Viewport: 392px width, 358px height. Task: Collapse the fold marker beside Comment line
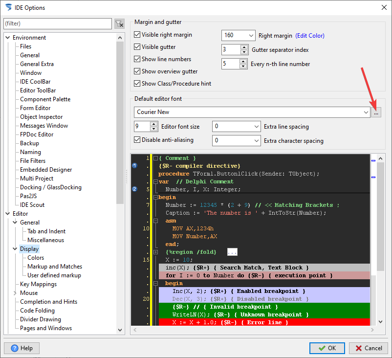155,158
